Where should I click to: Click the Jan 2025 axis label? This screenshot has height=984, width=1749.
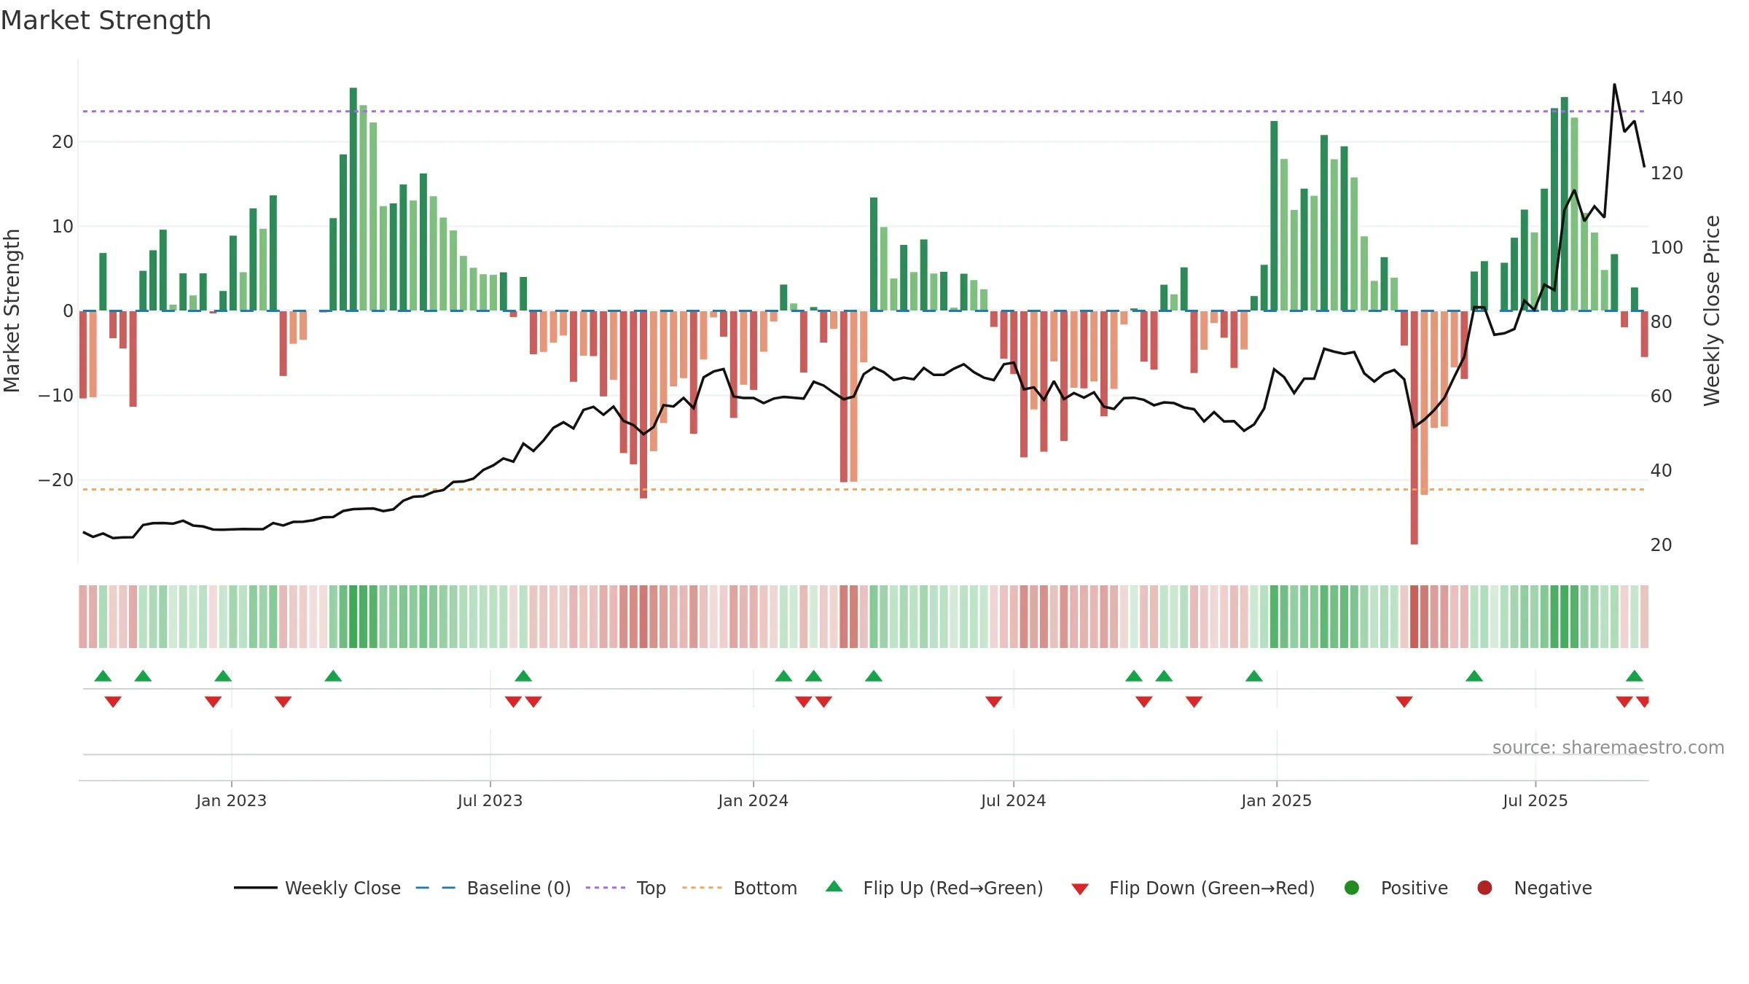pos(1276,800)
